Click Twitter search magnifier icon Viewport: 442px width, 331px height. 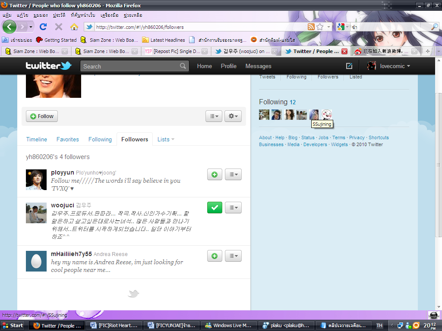point(183,66)
